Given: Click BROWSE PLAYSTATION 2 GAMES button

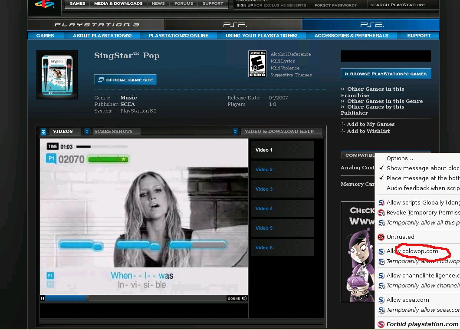Looking at the screenshot, I should coord(386,74).
